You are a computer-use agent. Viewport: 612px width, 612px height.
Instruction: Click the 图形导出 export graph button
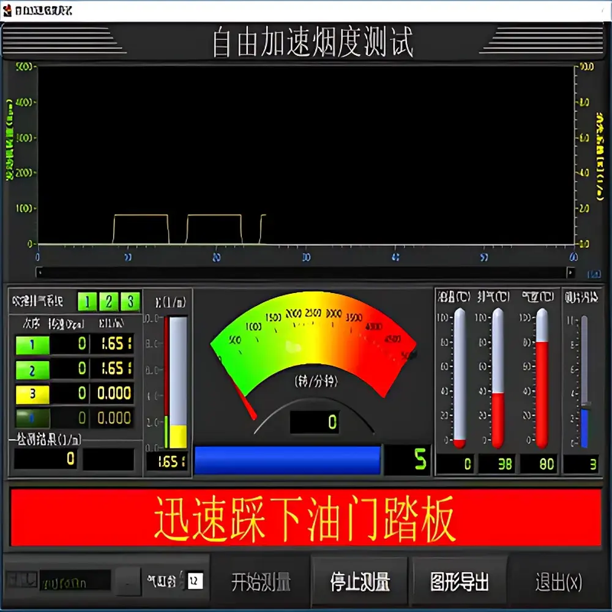point(460,583)
